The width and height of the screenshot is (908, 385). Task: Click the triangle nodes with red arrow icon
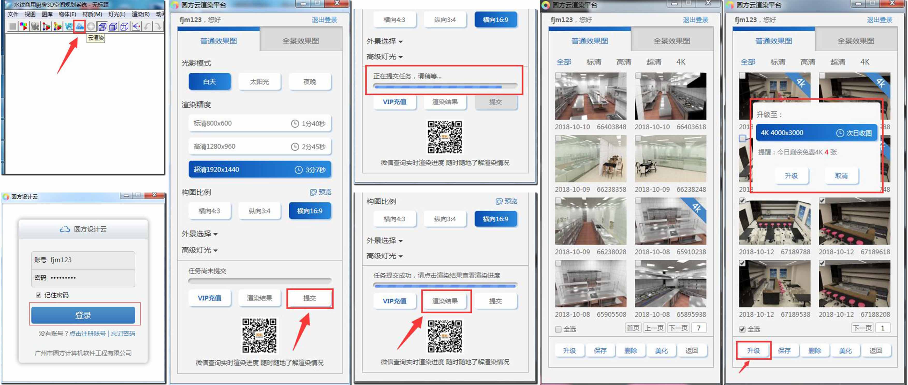(x=46, y=26)
